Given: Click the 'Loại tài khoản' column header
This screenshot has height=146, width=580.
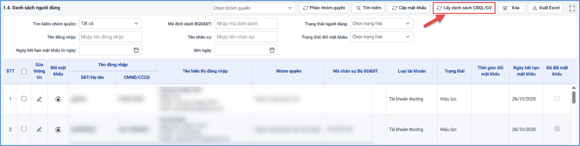Looking at the screenshot, I should point(412,71).
